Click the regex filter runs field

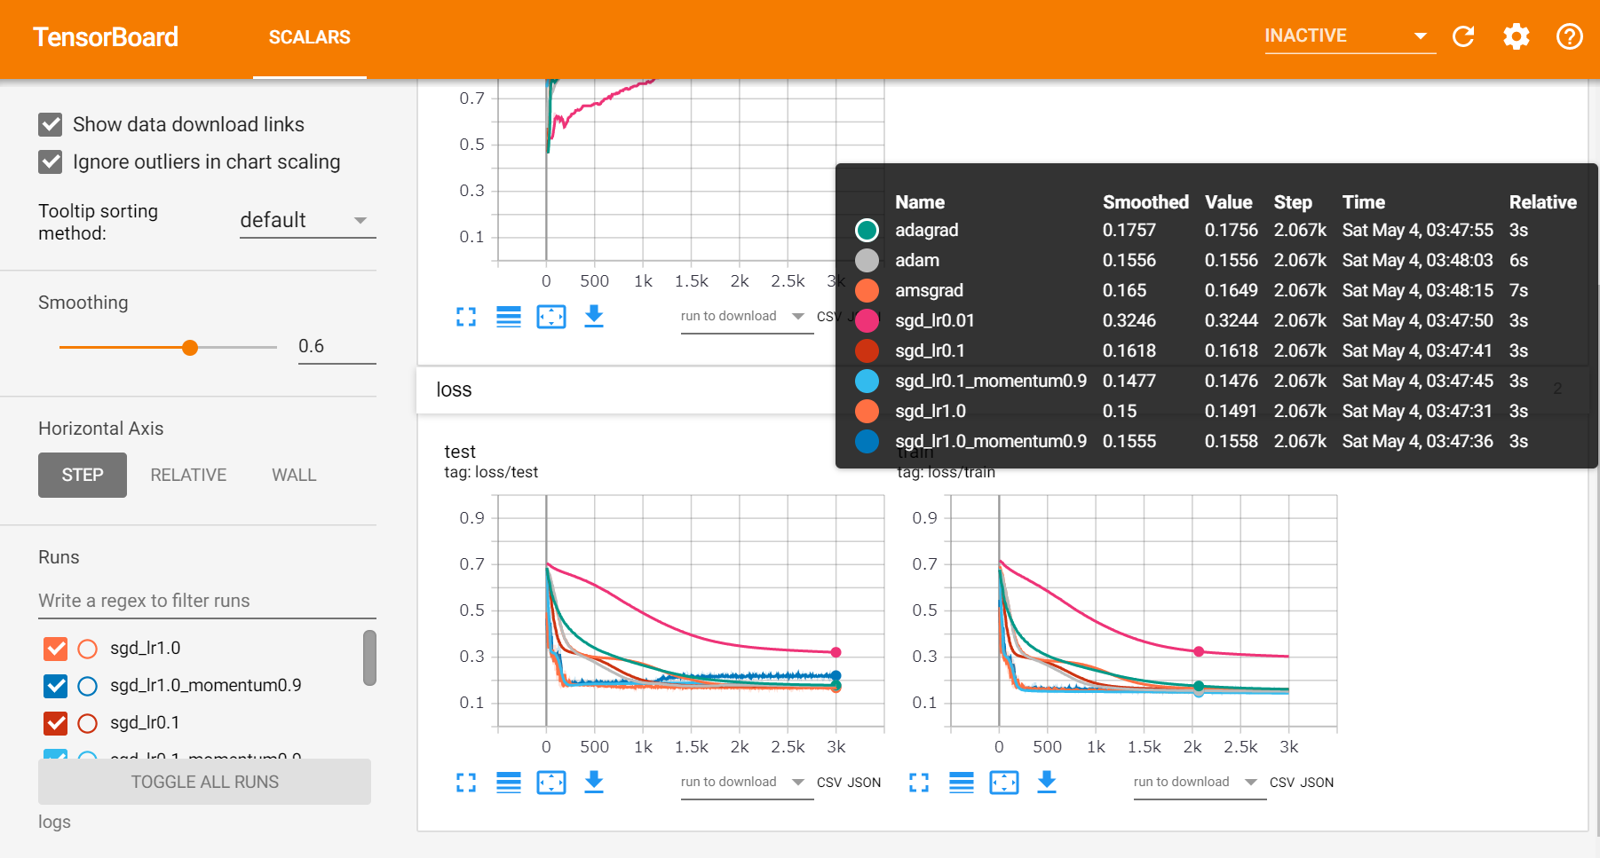point(206,601)
